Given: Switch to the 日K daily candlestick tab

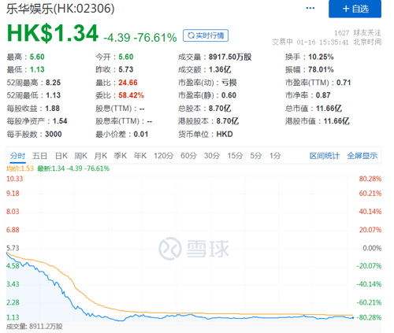Looking at the screenshot, I should (x=61, y=156).
